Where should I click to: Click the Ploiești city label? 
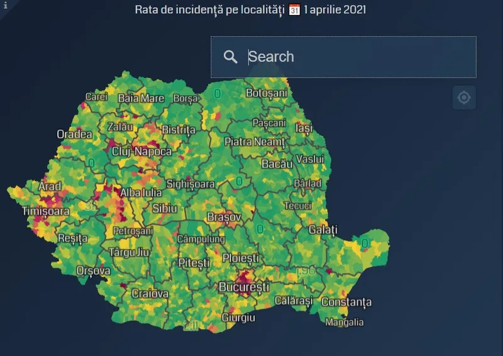(x=240, y=258)
